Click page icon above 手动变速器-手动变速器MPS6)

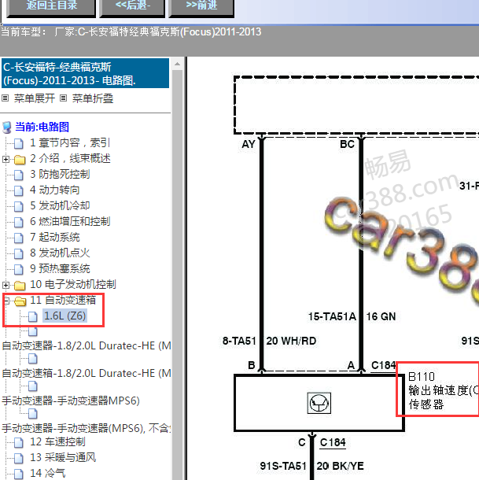click(x=33, y=386)
